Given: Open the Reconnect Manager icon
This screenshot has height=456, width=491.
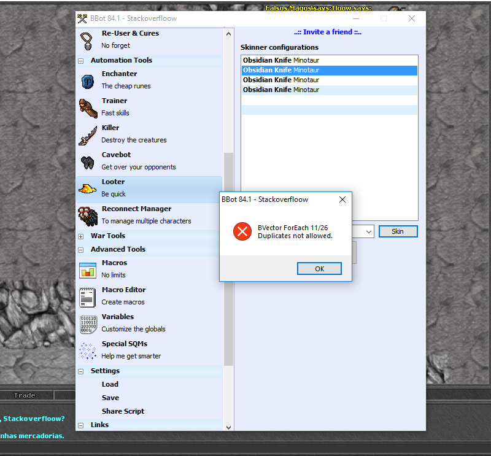Looking at the screenshot, I should pyautogui.click(x=88, y=215).
